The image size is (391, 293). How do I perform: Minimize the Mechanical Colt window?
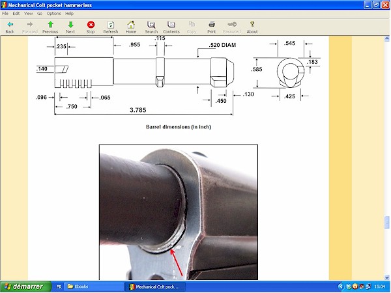[368, 5]
